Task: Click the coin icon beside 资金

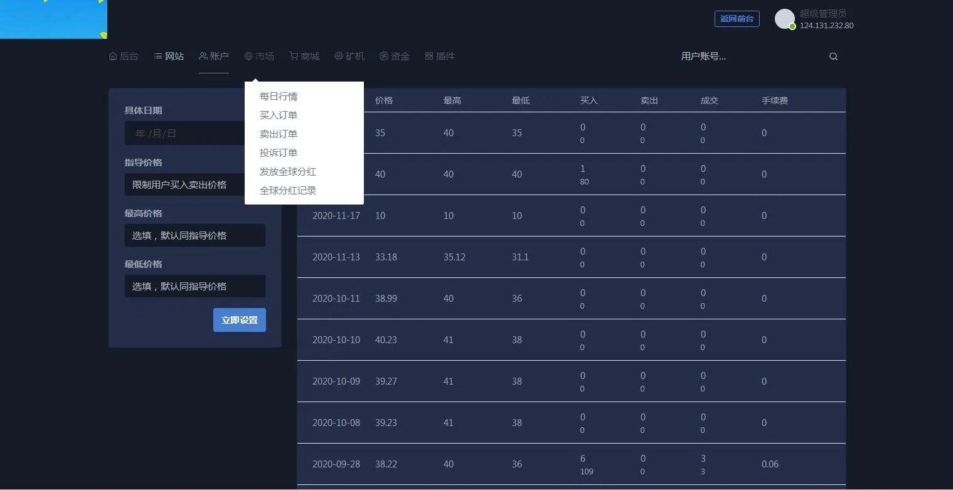Action: tap(384, 56)
